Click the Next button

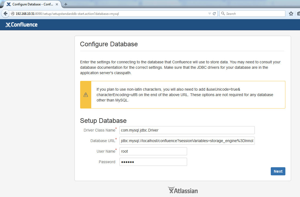[278, 171]
